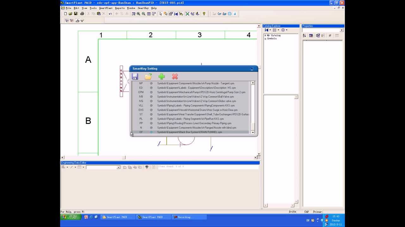Select the IVG Globe valve row
The image size is (405, 227).
point(190,101)
